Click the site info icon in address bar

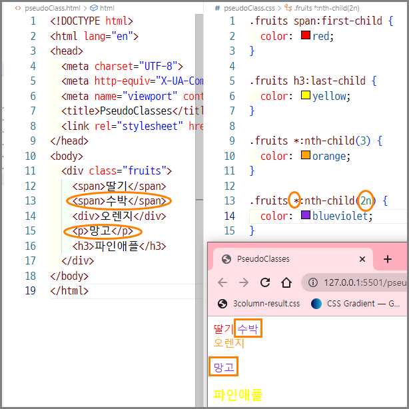pyautogui.click(x=313, y=282)
